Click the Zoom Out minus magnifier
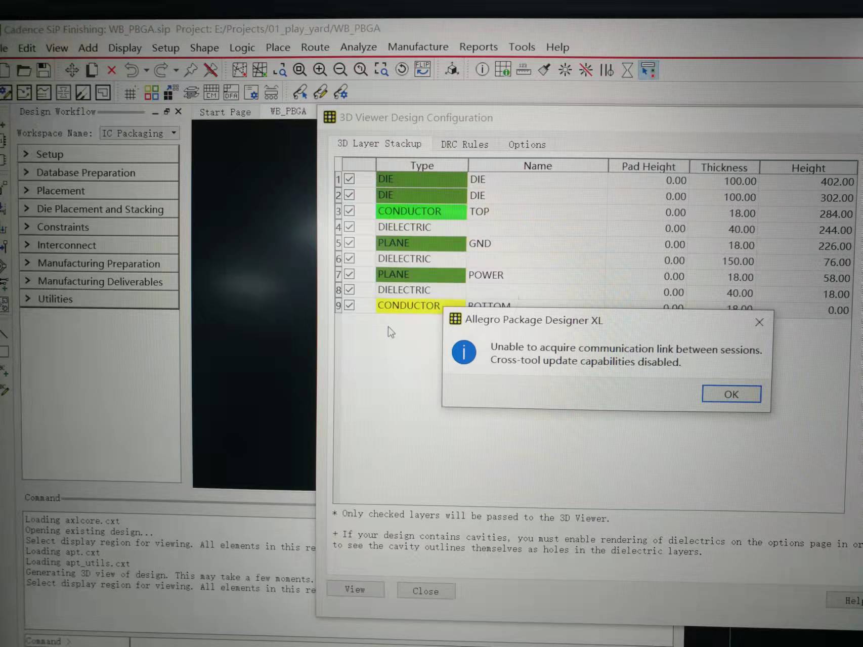Image resolution: width=863 pixels, height=647 pixels. pos(340,69)
